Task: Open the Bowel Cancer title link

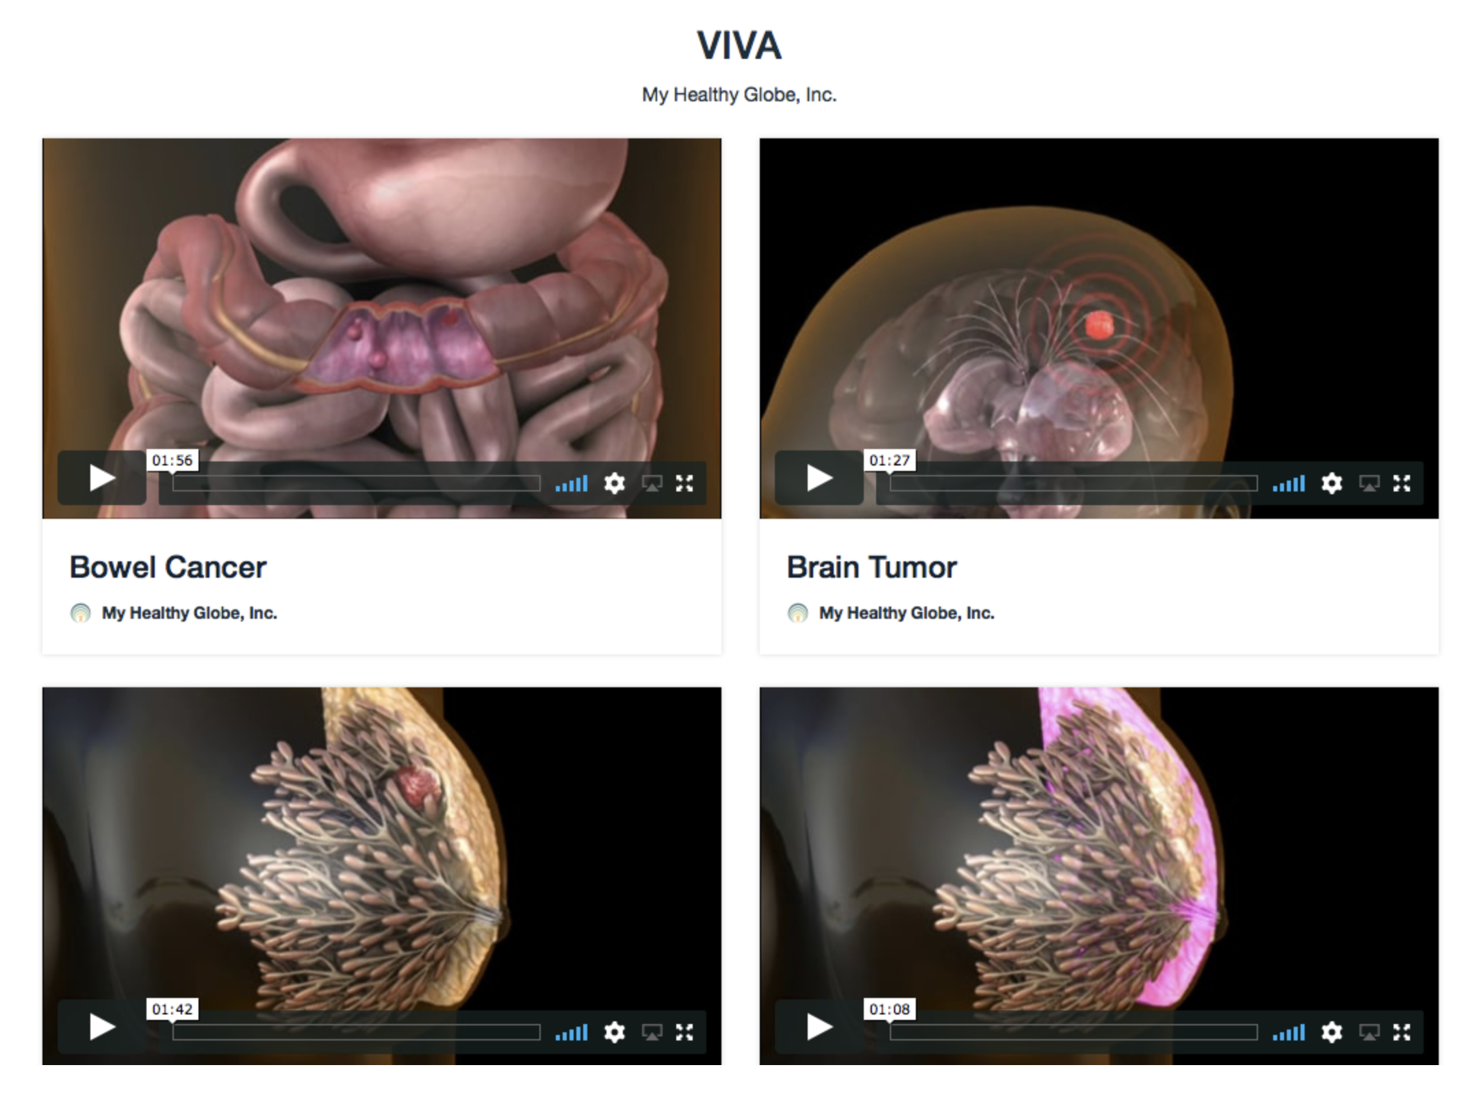Action: coord(168,567)
